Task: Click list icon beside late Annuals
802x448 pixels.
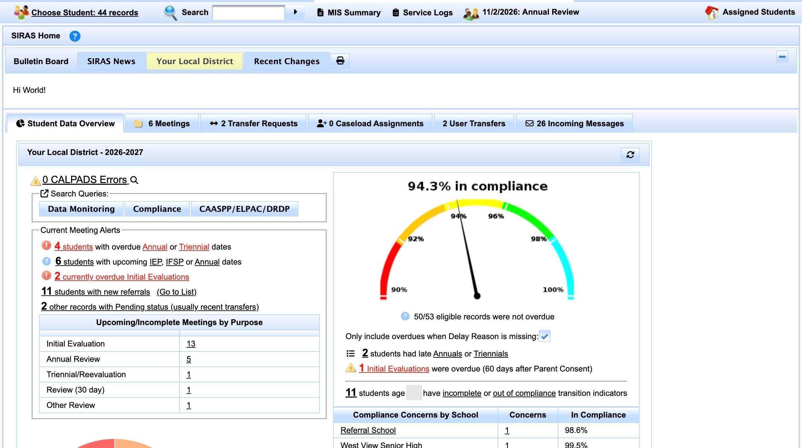Action: tap(351, 353)
